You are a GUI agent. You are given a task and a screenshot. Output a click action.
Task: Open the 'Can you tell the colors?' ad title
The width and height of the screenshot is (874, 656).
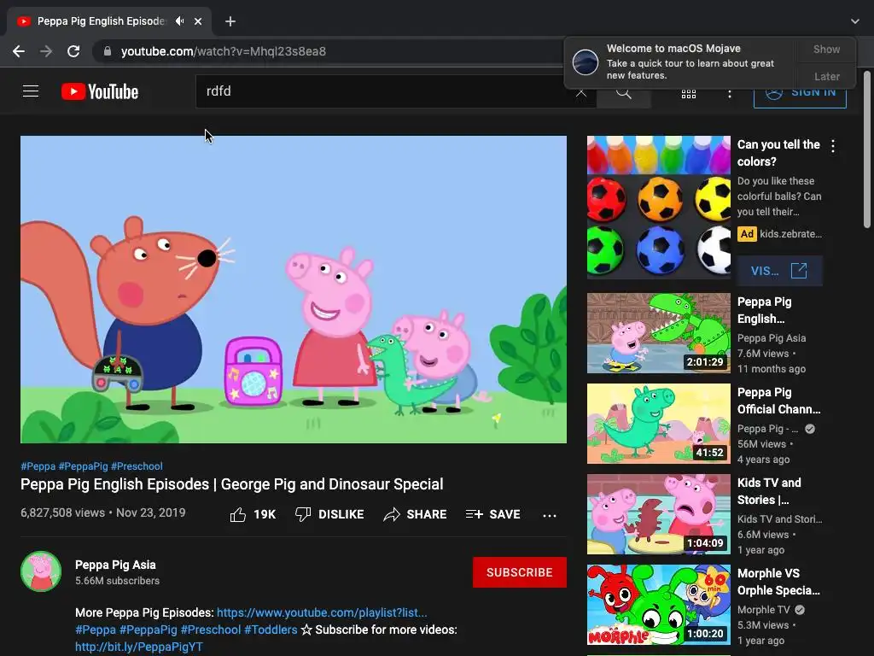coord(778,153)
